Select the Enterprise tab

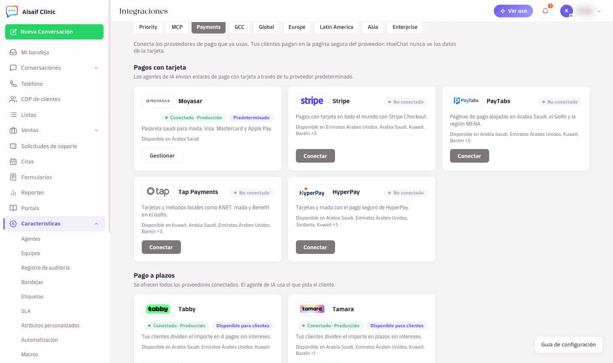pyautogui.click(x=405, y=27)
